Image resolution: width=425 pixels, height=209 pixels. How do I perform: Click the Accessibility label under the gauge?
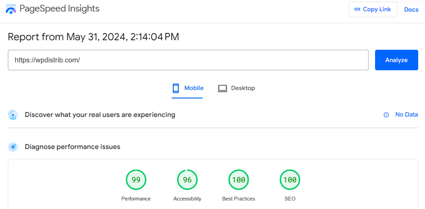pos(187,199)
